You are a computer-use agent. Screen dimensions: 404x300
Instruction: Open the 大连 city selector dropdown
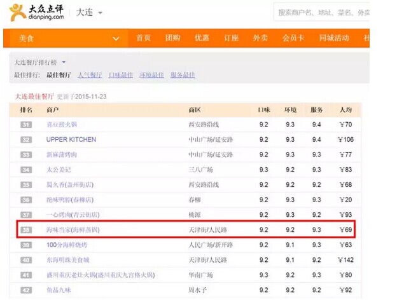click(x=89, y=13)
